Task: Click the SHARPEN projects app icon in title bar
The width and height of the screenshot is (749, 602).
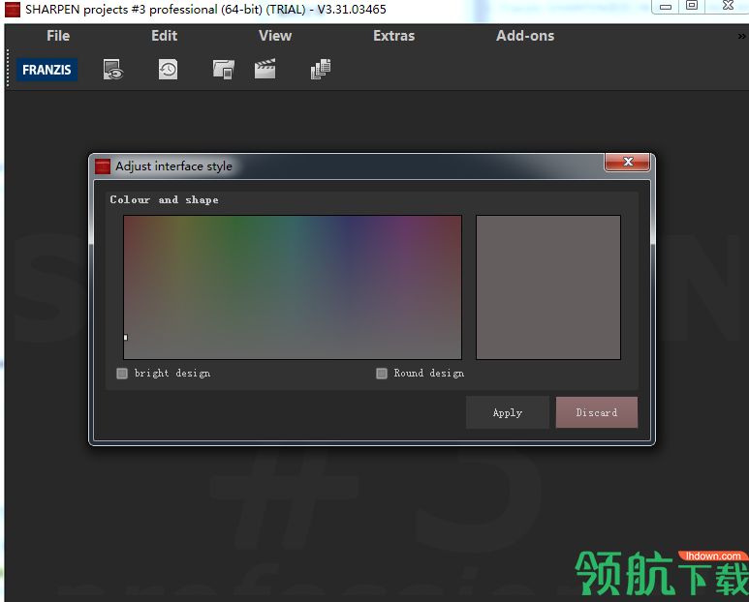Action: [13, 10]
